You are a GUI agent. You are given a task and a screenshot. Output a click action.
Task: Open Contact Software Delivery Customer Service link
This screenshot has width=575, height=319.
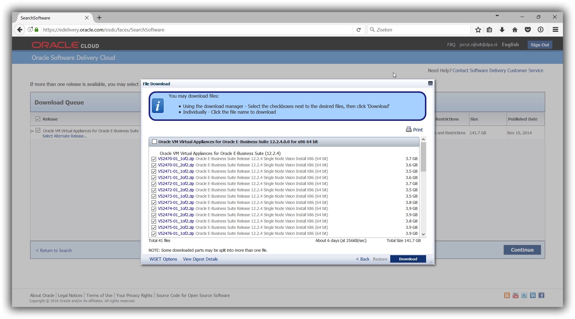[498, 70]
